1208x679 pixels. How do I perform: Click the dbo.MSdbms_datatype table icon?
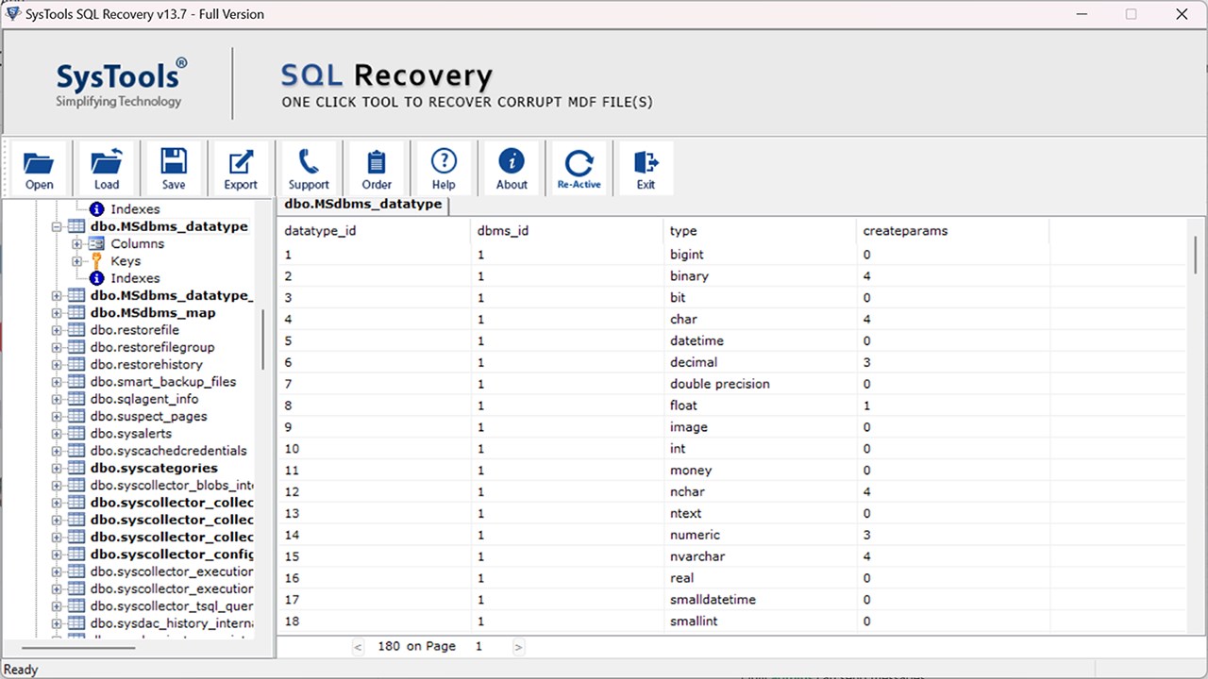(x=76, y=226)
